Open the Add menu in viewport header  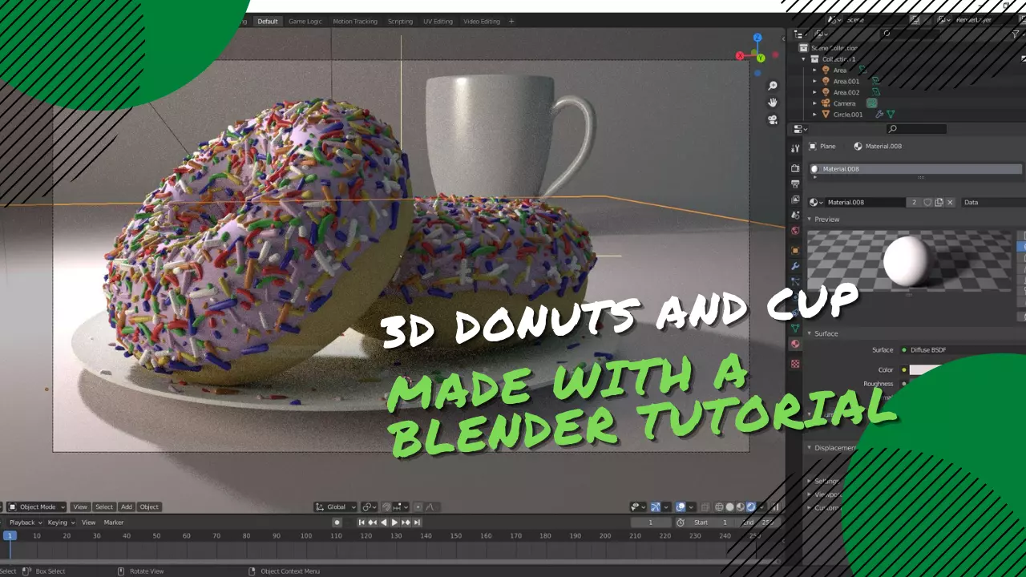(126, 506)
